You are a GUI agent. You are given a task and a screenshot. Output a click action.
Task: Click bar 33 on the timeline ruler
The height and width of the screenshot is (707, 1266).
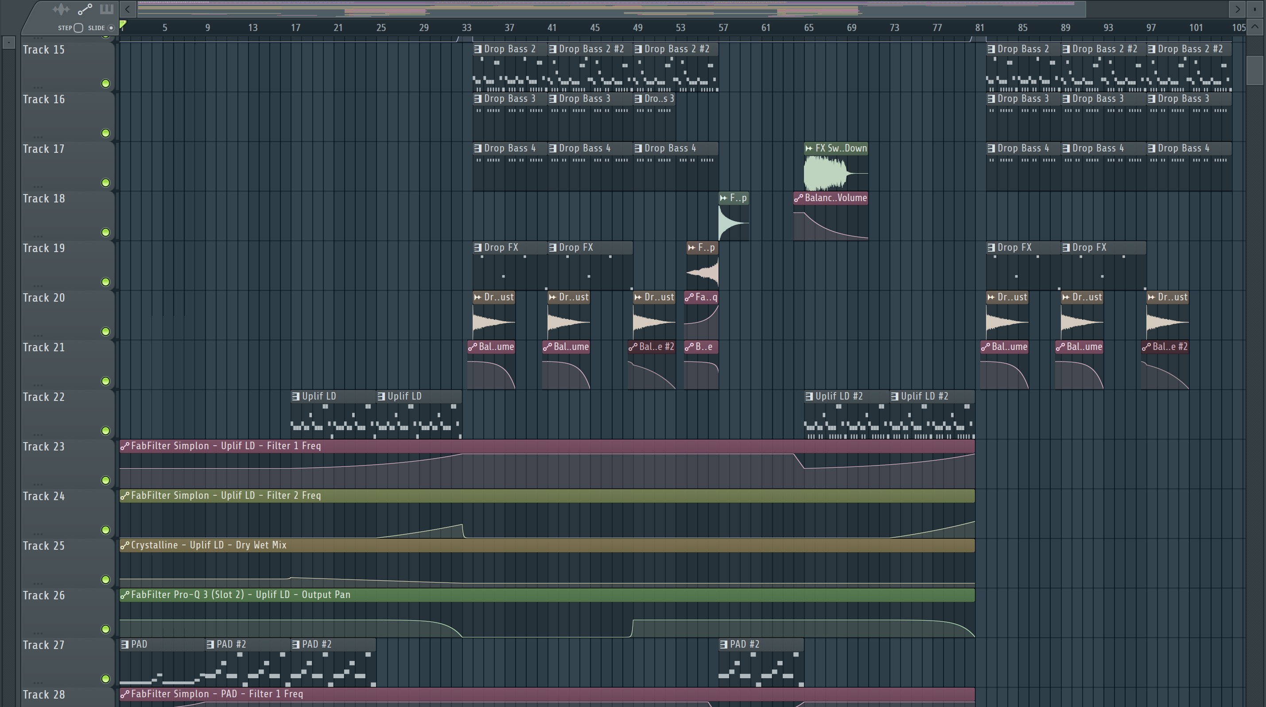pos(466,28)
